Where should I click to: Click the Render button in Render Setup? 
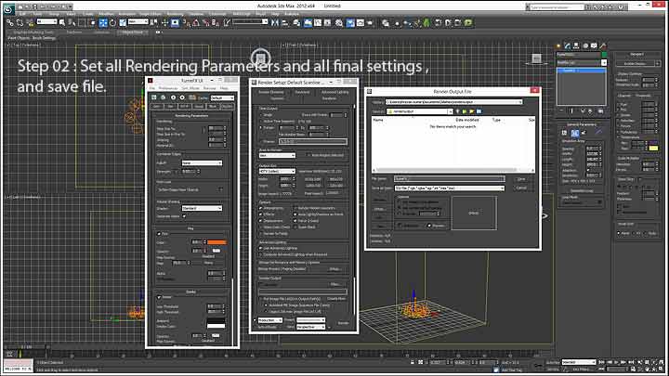click(344, 323)
